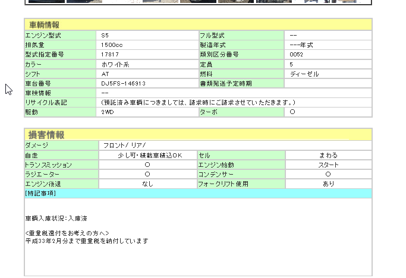Select the classification number 0052

coord(296,55)
